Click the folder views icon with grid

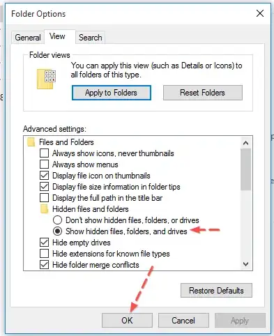coord(46,79)
